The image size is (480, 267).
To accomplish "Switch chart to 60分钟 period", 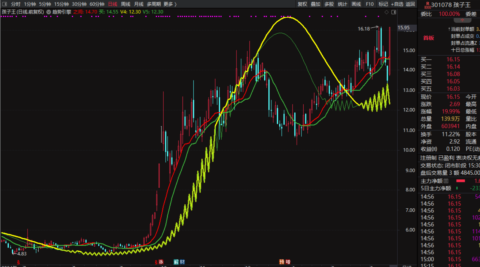I will pyautogui.click(x=97, y=4).
